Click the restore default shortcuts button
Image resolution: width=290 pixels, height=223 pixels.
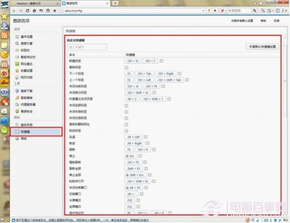[262, 46]
